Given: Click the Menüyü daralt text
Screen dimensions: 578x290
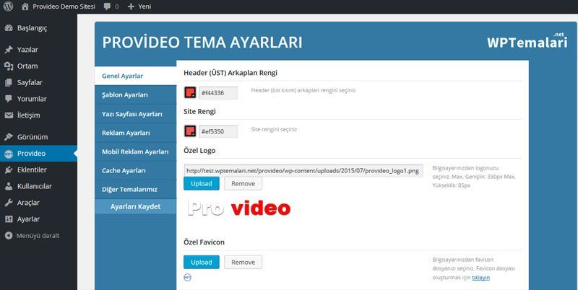Looking at the screenshot, I should tap(38, 235).
